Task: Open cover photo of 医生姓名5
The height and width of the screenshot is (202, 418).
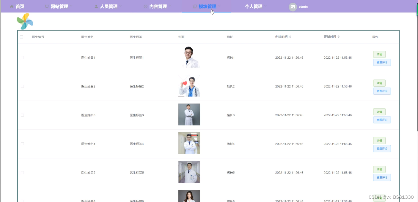Action: (x=189, y=172)
